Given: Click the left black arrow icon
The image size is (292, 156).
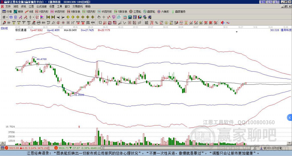Looking at the screenshot, I should [x=58, y=17].
